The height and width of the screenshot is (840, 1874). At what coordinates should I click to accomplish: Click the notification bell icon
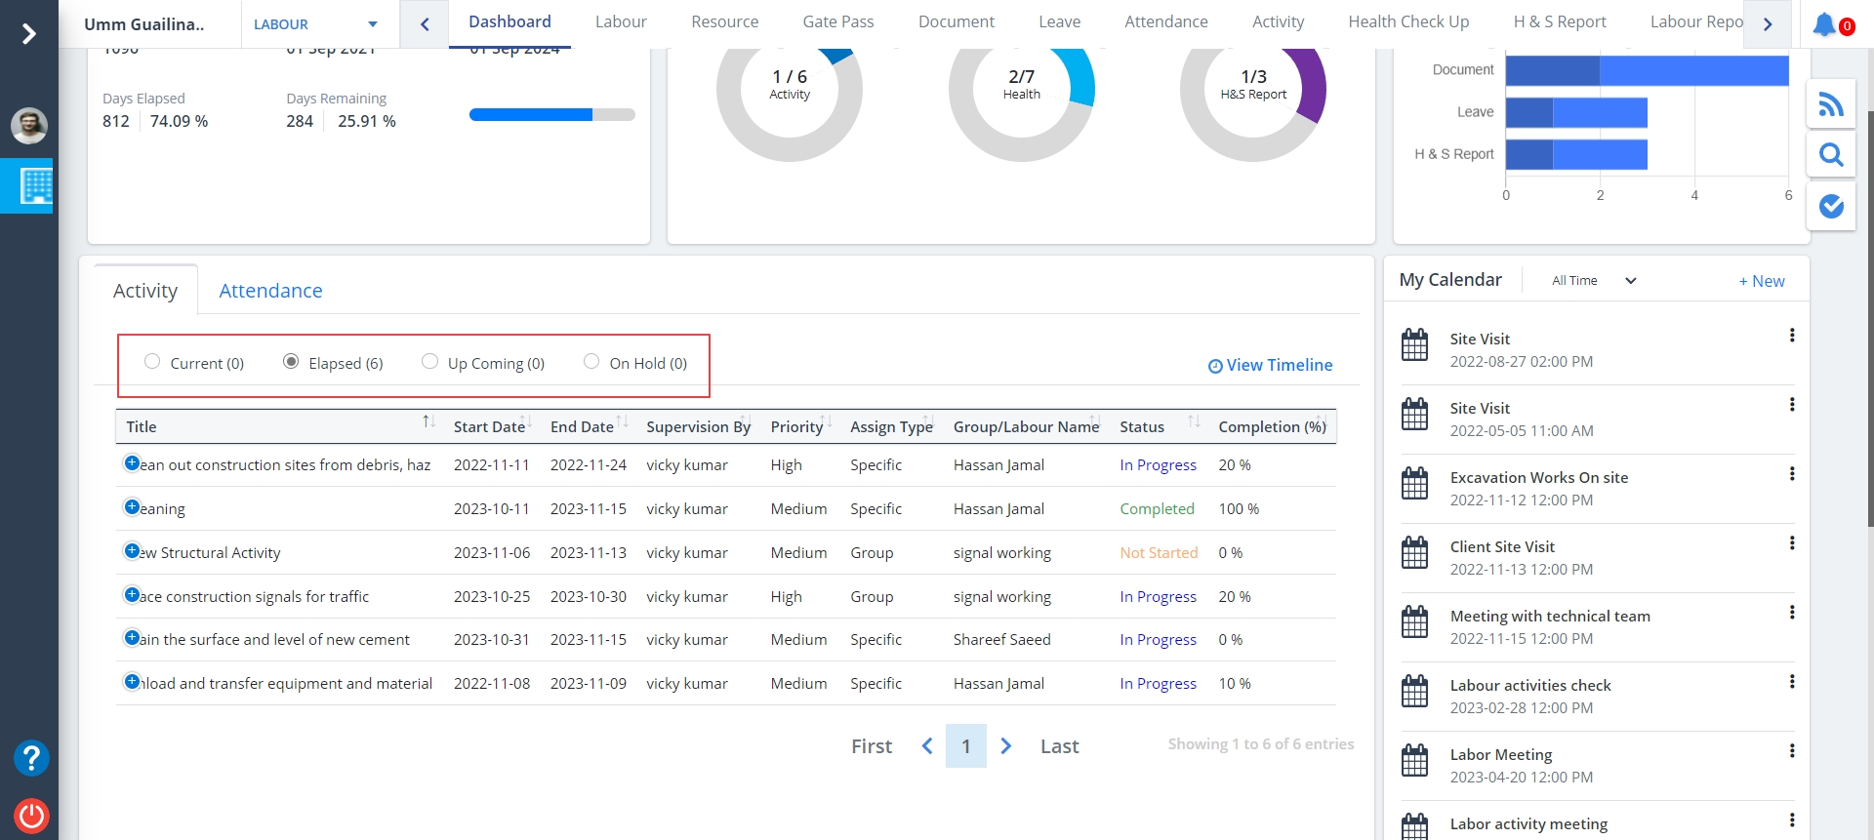(x=1823, y=24)
